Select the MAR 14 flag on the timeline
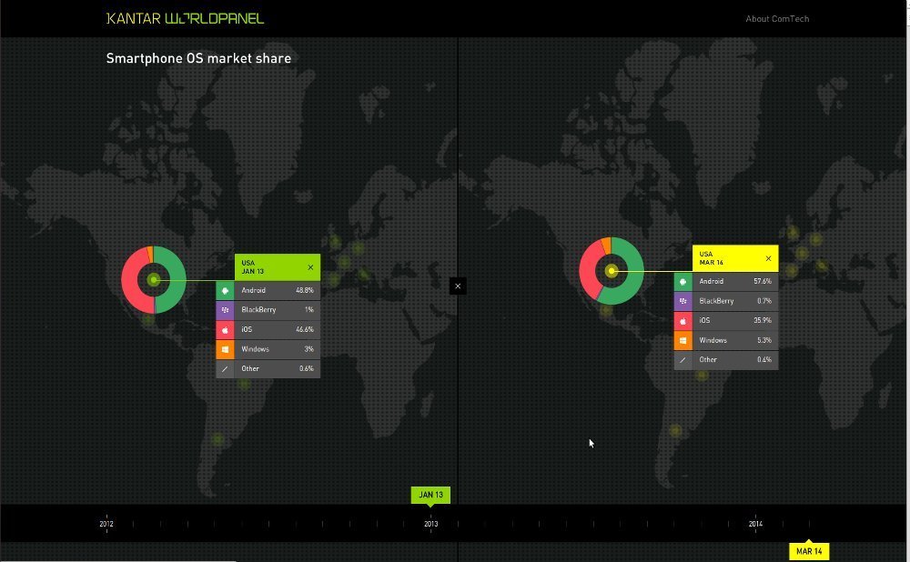This screenshot has height=562, width=910. pyautogui.click(x=809, y=551)
